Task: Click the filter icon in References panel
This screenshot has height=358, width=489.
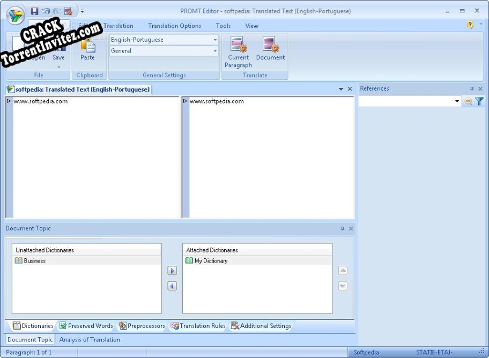Action: (479, 101)
